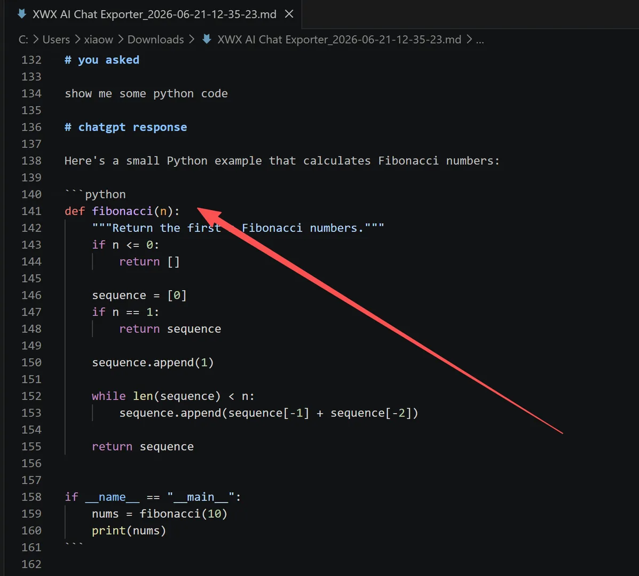Click the docstring 'Return the first' line
The height and width of the screenshot is (576, 639).
click(x=238, y=228)
